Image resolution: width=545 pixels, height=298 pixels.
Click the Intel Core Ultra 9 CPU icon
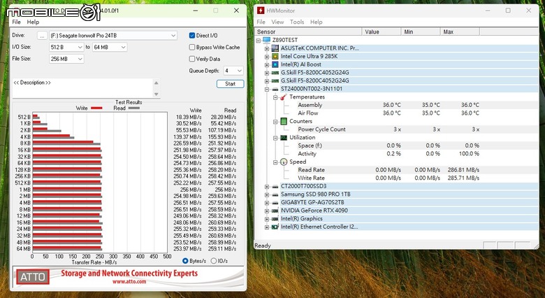point(275,56)
